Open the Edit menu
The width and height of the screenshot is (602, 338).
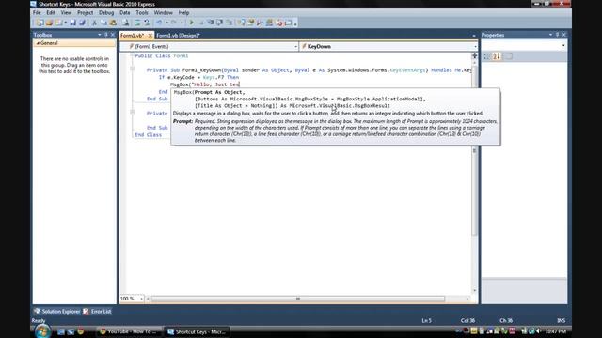tap(51, 12)
